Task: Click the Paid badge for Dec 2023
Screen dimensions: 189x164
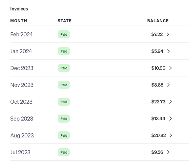Action: tap(64, 68)
